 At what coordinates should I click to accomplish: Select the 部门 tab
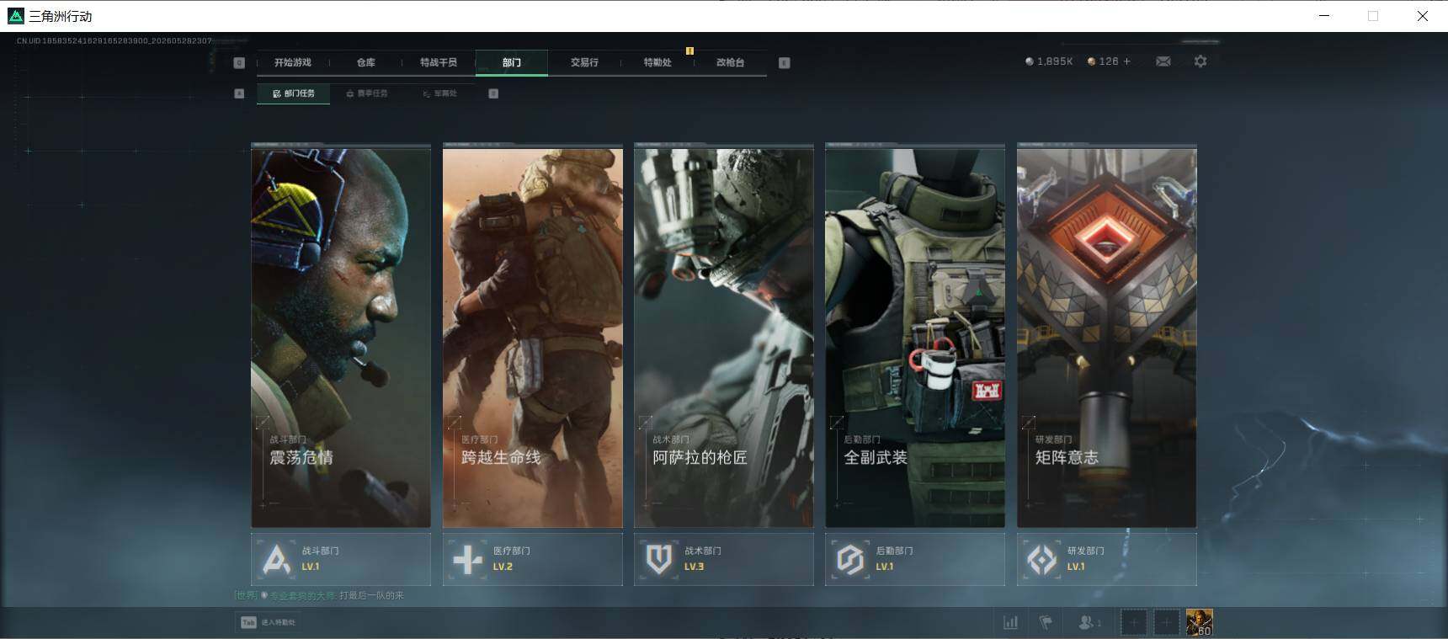click(512, 62)
